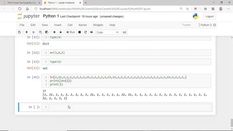Click the printed length output '37'
This screenshot has height=131, width=233.
(44, 91)
